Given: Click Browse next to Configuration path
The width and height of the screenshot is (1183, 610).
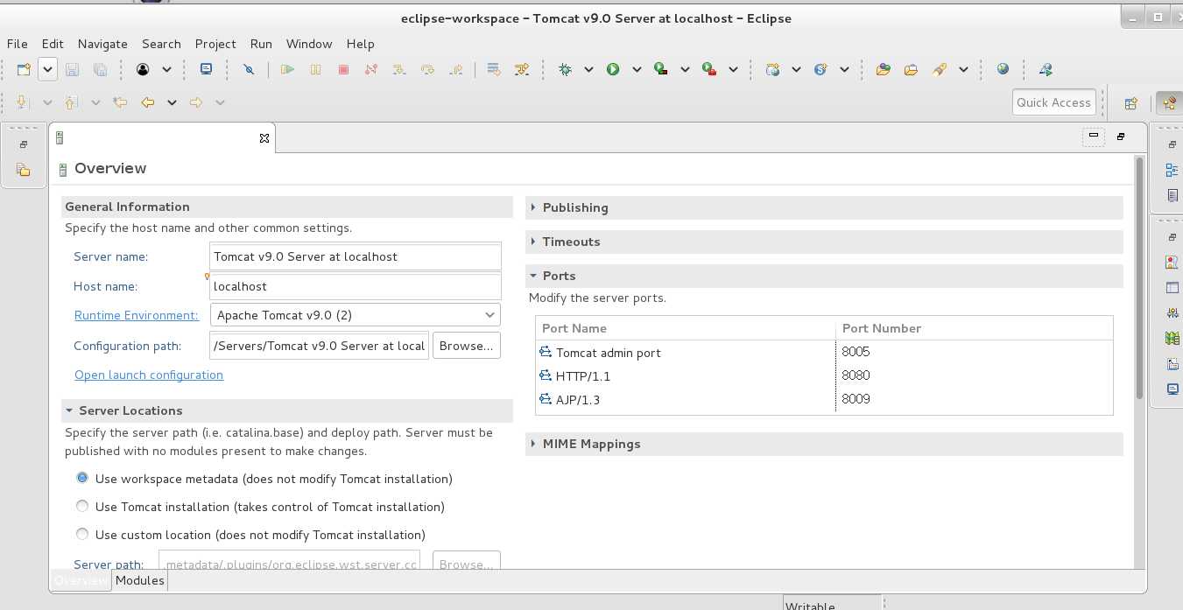Looking at the screenshot, I should point(467,346).
